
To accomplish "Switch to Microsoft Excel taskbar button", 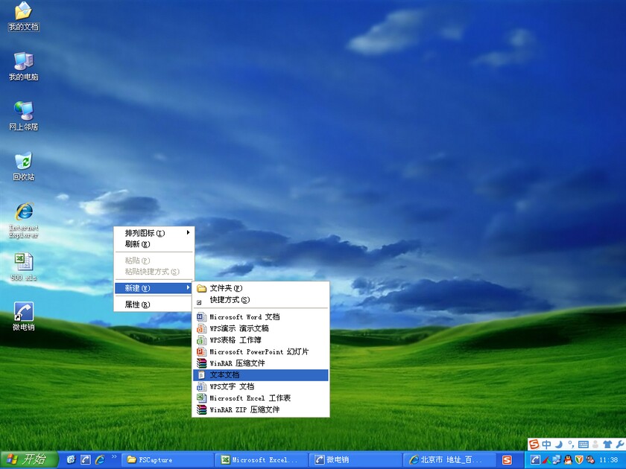I will point(262,460).
